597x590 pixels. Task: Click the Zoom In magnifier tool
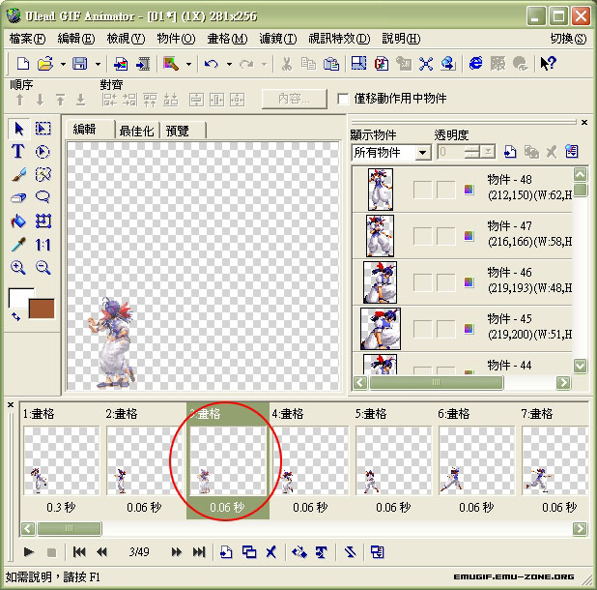pyautogui.click(x=18, y=268)
